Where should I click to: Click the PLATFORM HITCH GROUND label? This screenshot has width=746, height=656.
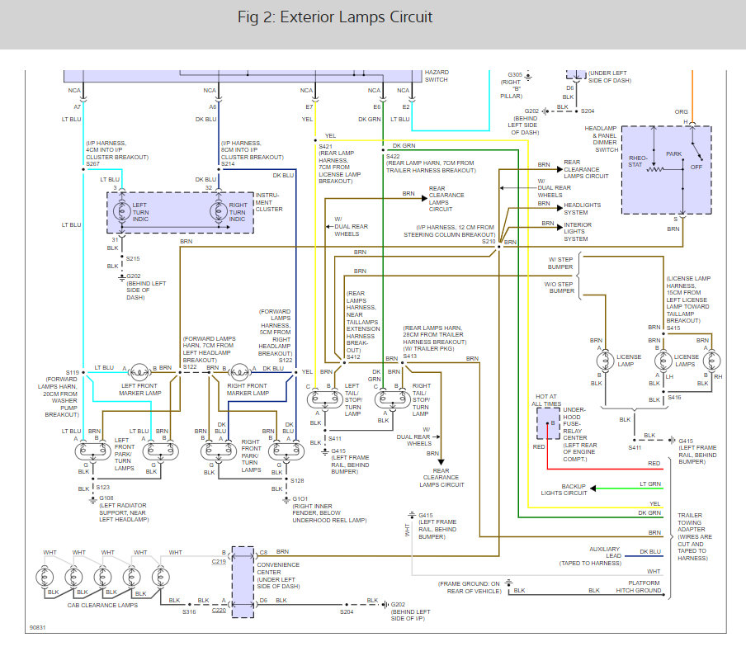coord(639,587)
